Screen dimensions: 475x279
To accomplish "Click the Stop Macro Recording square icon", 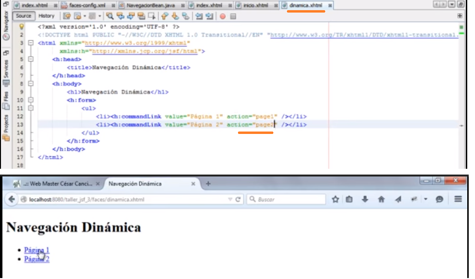I will 233,16.
